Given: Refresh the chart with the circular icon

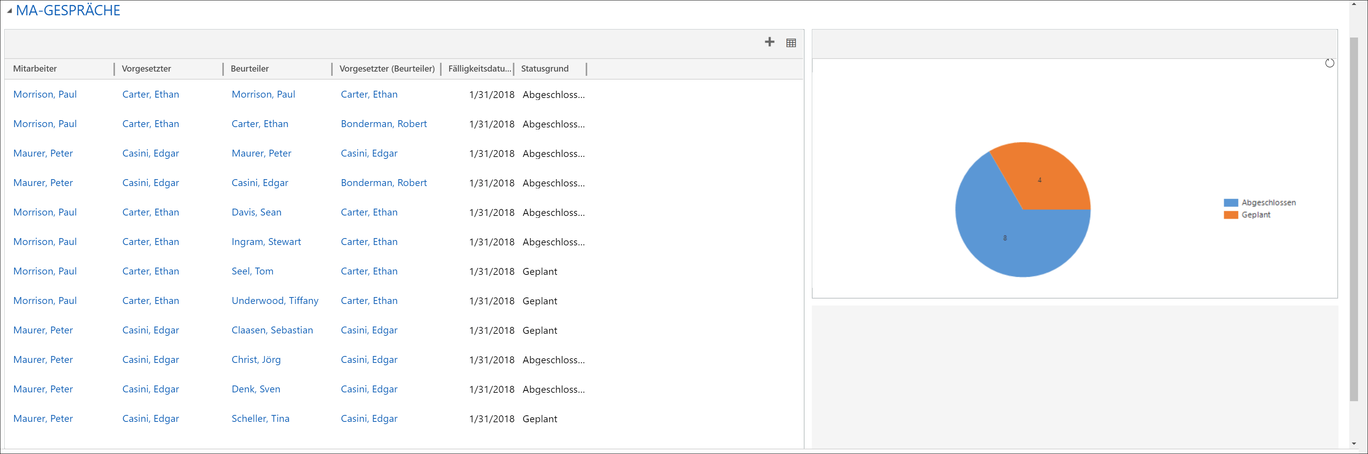Looking at the screenshot, I should pos(1329,63).
